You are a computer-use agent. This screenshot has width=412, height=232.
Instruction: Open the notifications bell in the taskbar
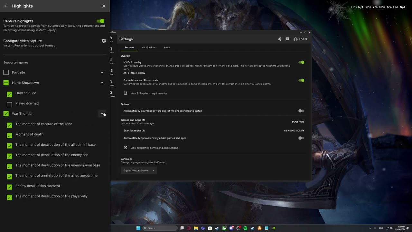coord(408,228)
